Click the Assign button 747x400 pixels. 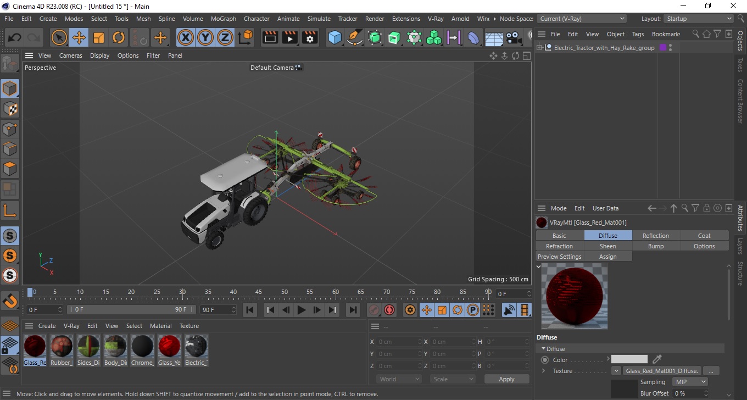[607, 257]
